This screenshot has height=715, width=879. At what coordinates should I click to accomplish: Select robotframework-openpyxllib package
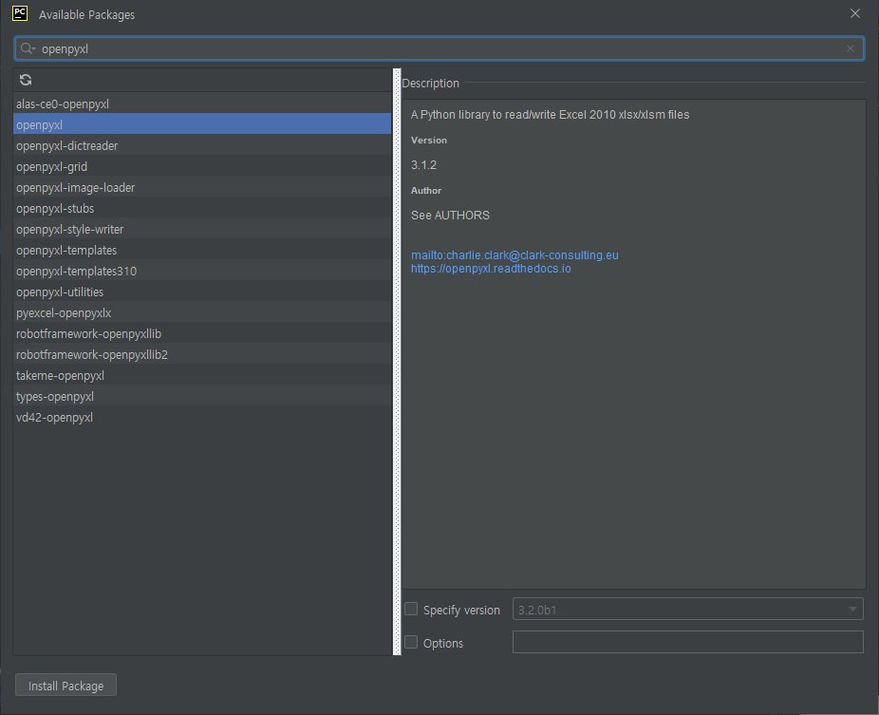point(202,333)
